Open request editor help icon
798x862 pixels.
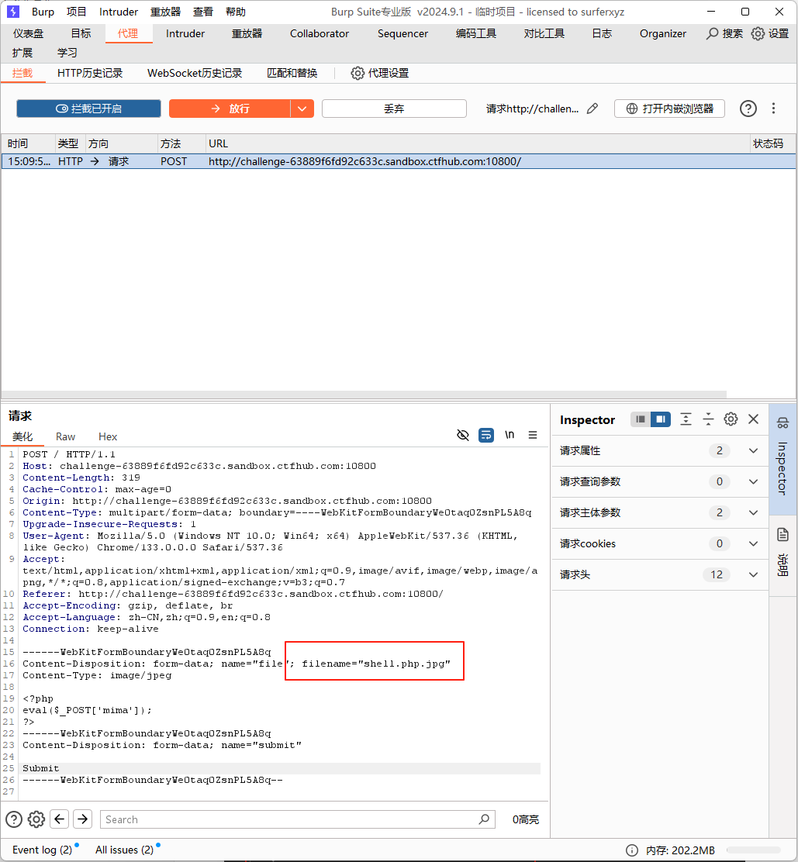(x=14, y=819)
